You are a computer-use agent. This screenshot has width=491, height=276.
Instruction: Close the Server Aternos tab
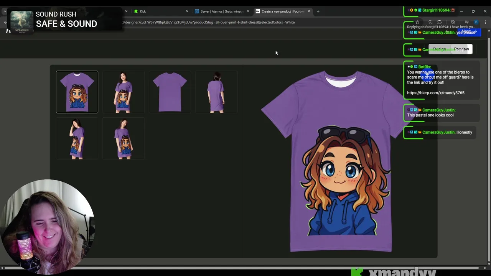(248, 11)
